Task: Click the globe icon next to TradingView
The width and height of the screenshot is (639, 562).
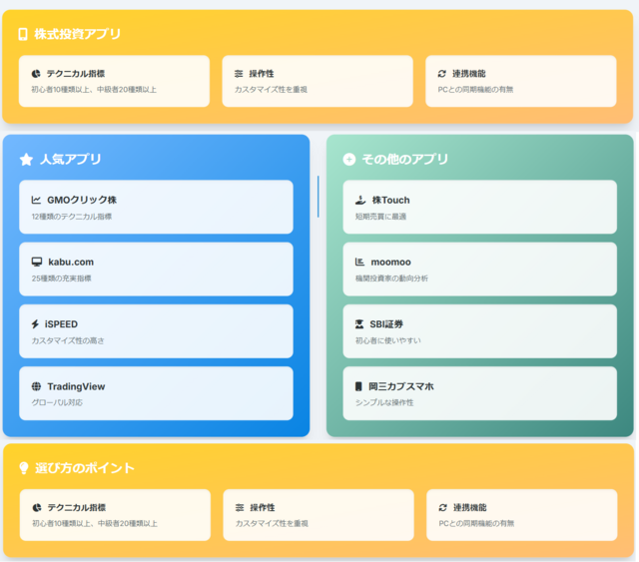Action: point(36,386)
